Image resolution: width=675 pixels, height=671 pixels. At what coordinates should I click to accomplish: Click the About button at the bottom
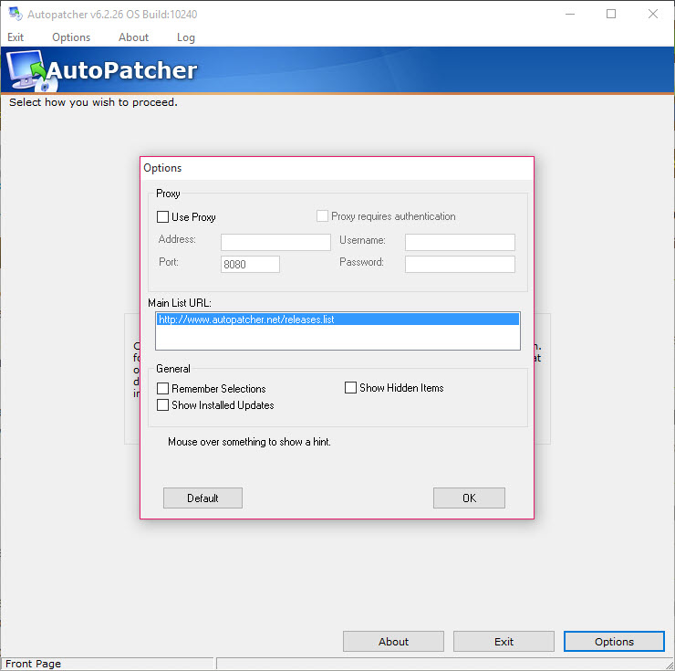[x=393, y=642]
